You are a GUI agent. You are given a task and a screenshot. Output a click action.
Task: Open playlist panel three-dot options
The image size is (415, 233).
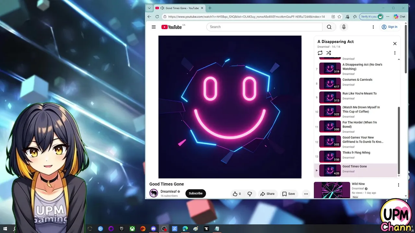coord(395,53)
